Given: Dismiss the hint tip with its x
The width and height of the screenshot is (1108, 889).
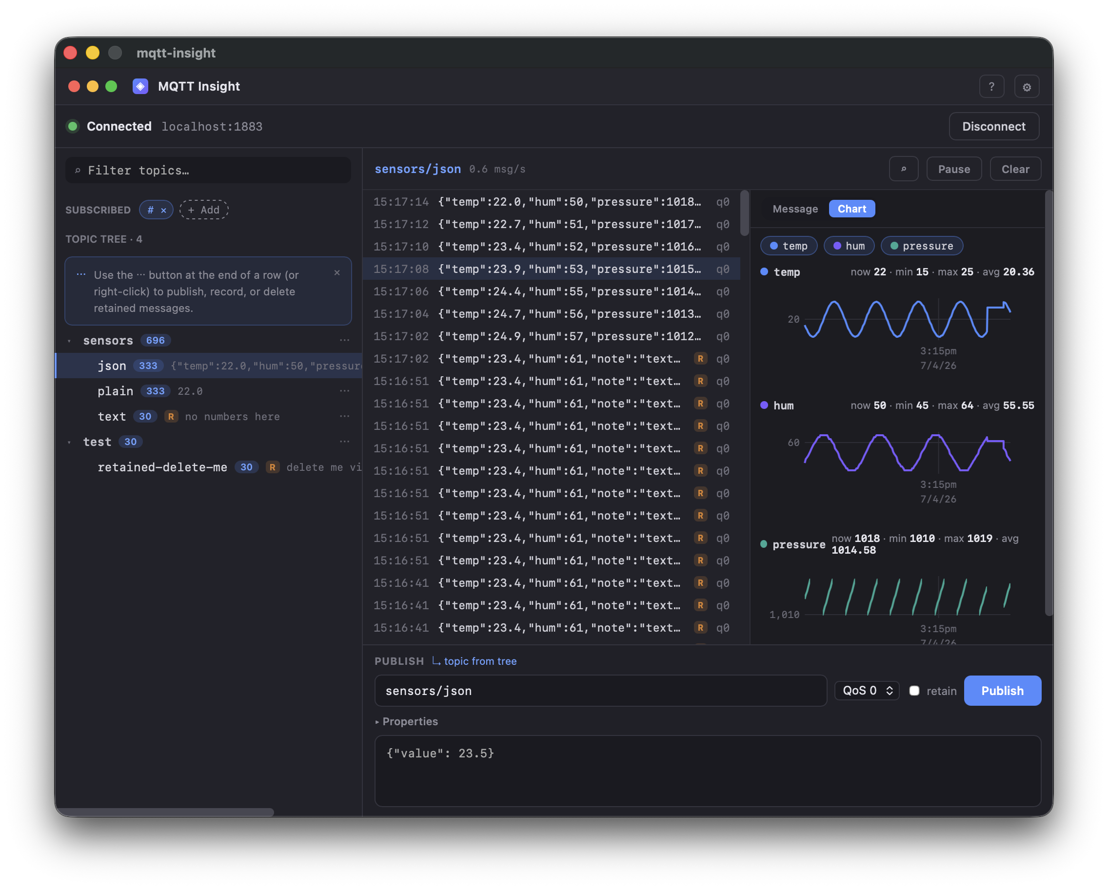Looking at the screenshot, I should click(337, 273).
